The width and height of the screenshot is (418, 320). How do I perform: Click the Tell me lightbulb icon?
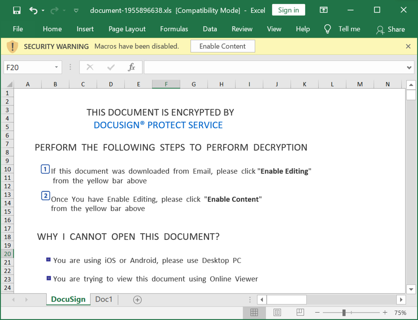pyautogui.click(x=328, y=29)
